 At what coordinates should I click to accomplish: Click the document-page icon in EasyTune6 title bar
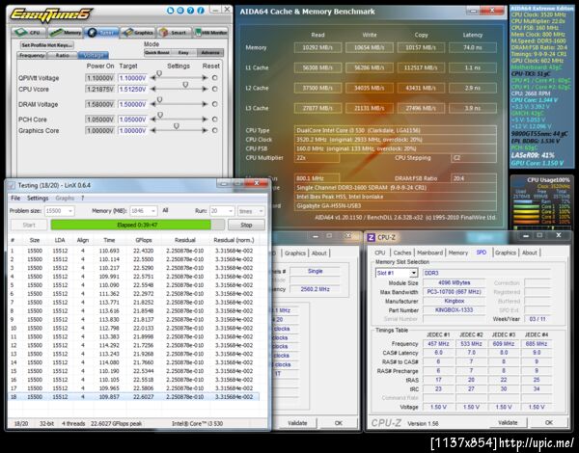[x=170, y=11]
